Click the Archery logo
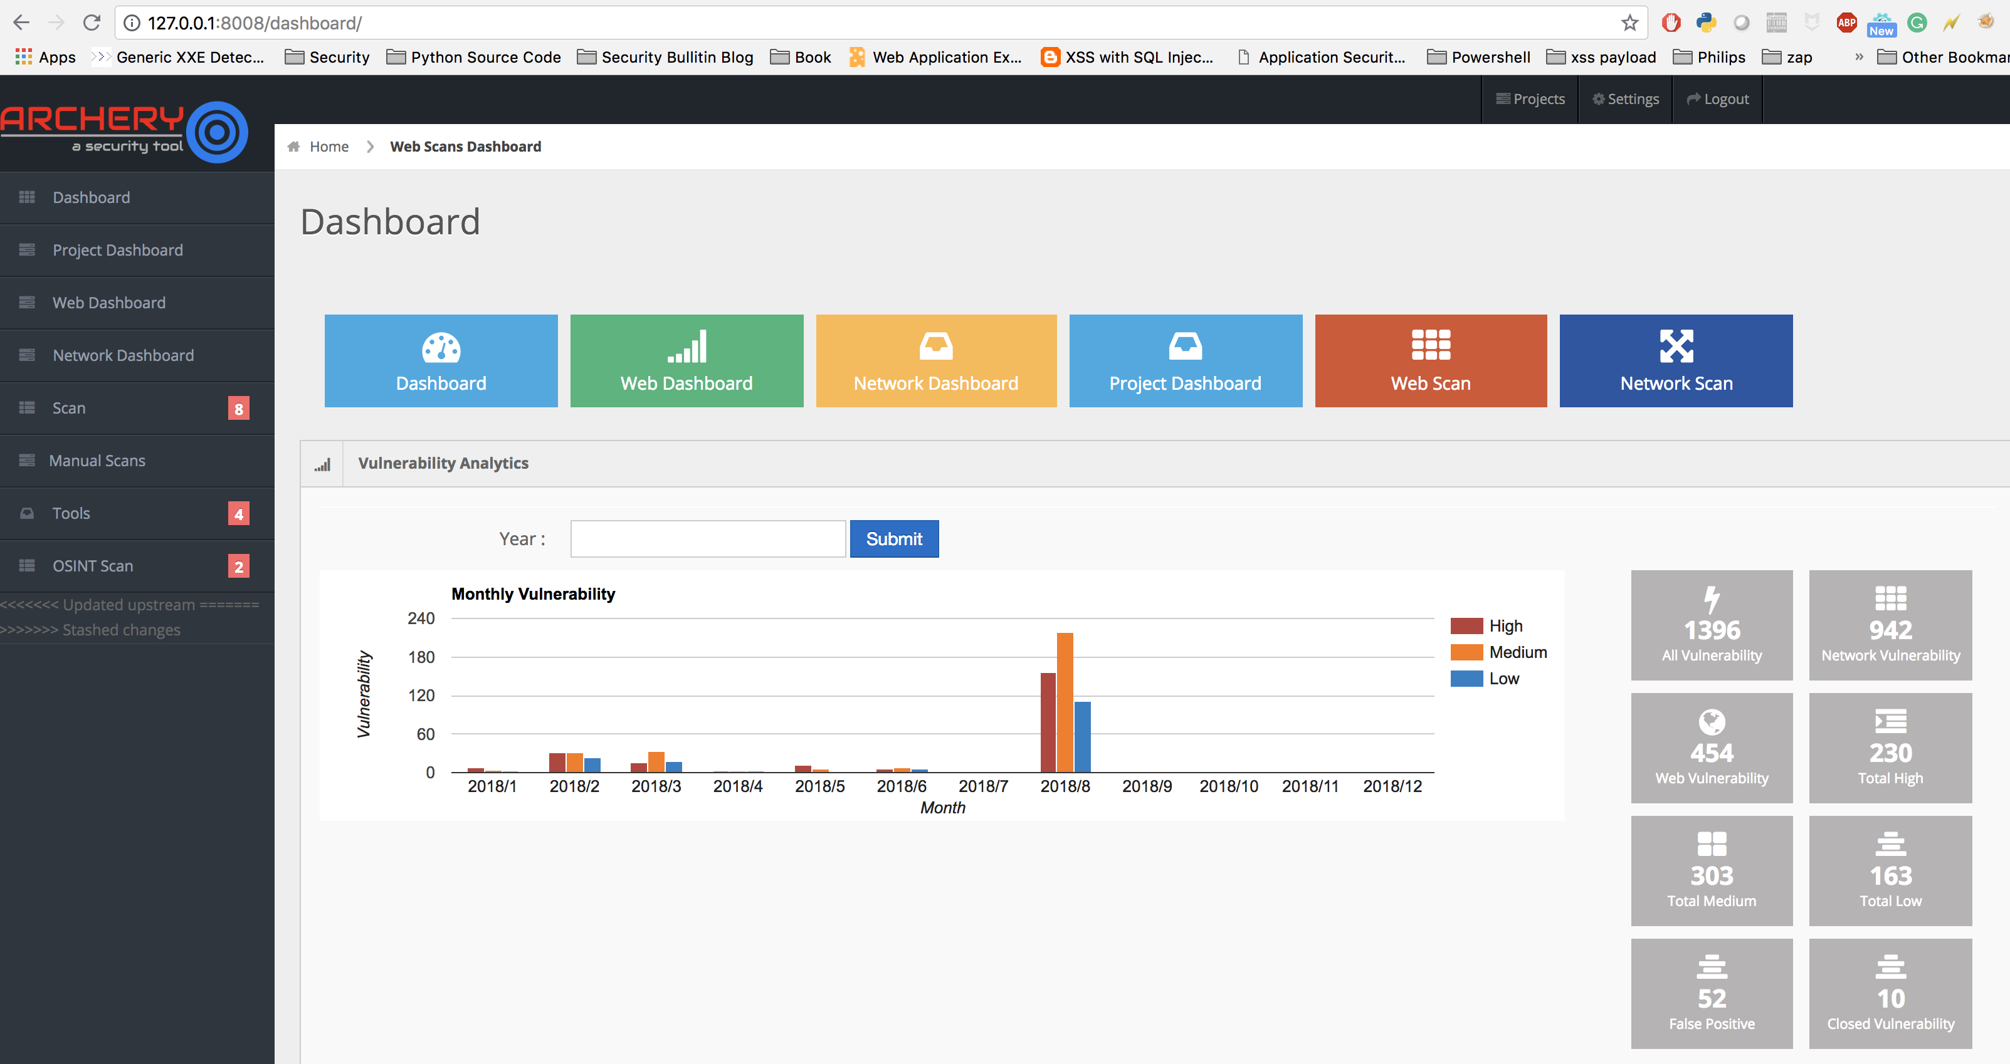The image size is (2010, 1064). [125, 131]
